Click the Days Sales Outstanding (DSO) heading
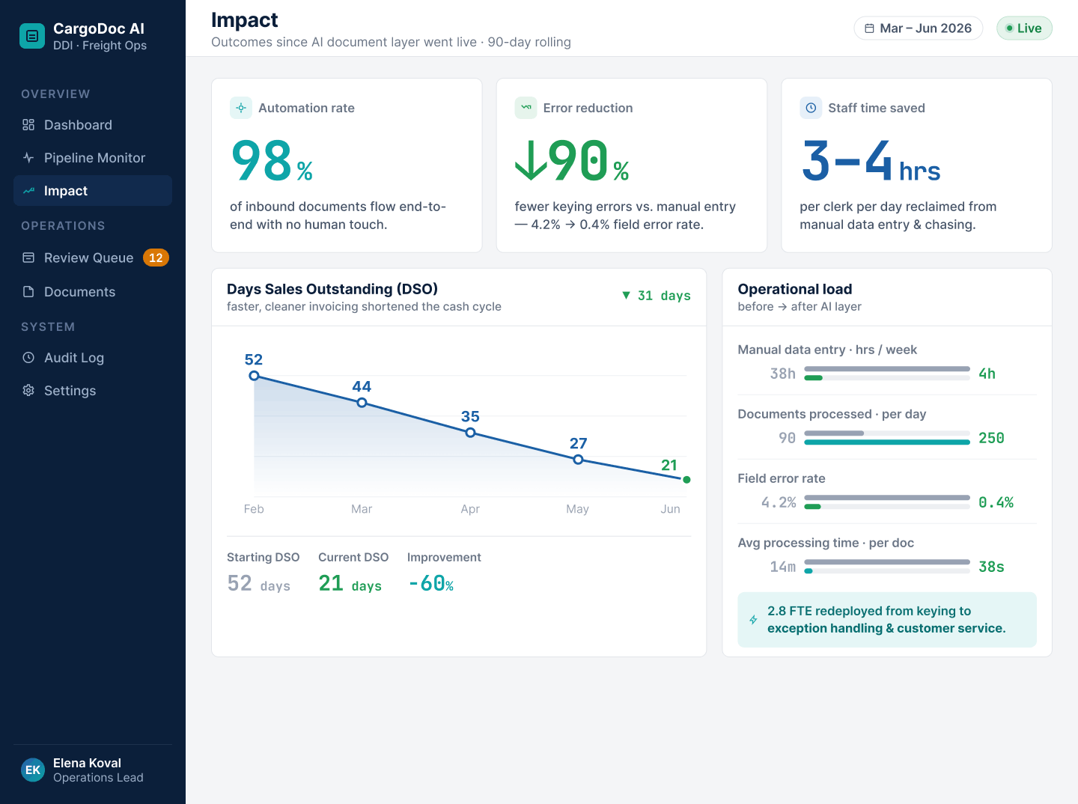Image resolution: width=1078 pixels, height=804 pixels. pyautogui.click(x=332, y=289)
